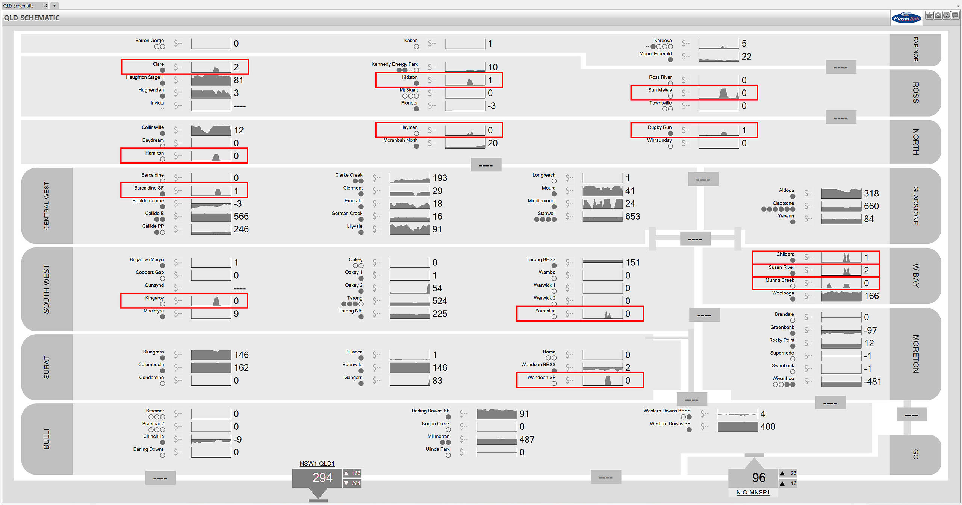Click the dollar price icon beside Clare
The image size is (962, 505).
pos(178,67)
